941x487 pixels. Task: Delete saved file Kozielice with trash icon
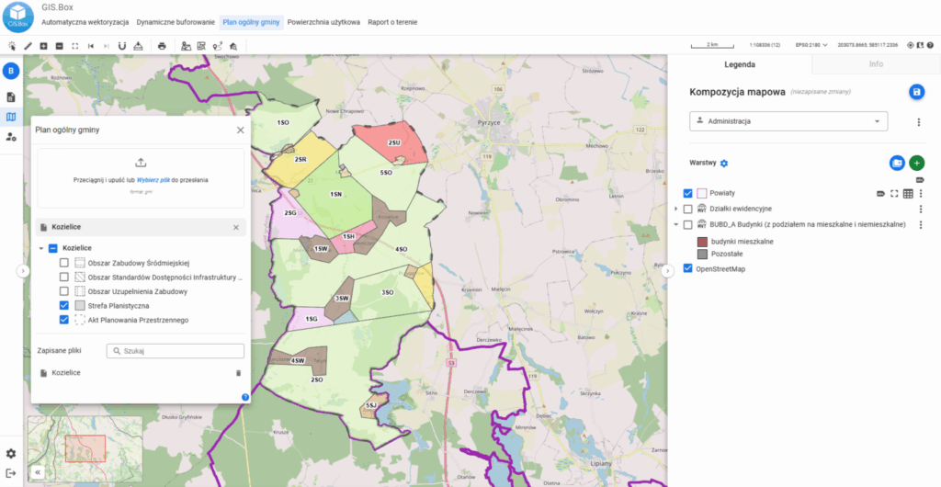tap(238, 373)
